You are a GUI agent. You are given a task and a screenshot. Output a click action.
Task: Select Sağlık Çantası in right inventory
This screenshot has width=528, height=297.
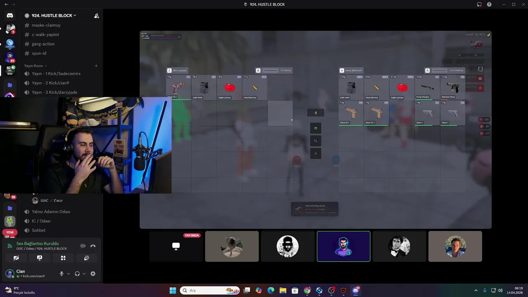tap(402, 87)
